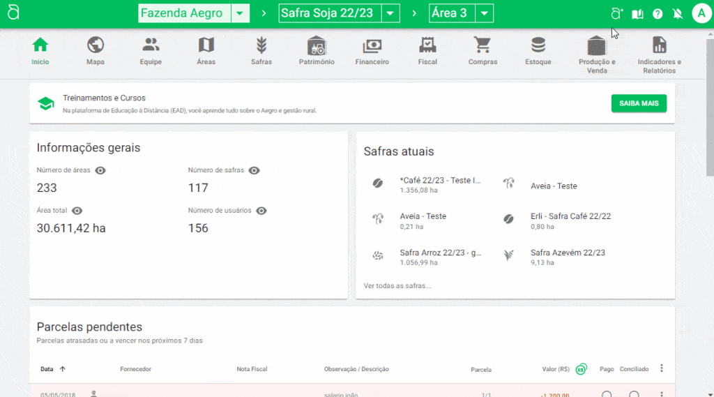
Task: Toggle visibility of Área total value
Action: pyautogui.click(x=77, y=211)
